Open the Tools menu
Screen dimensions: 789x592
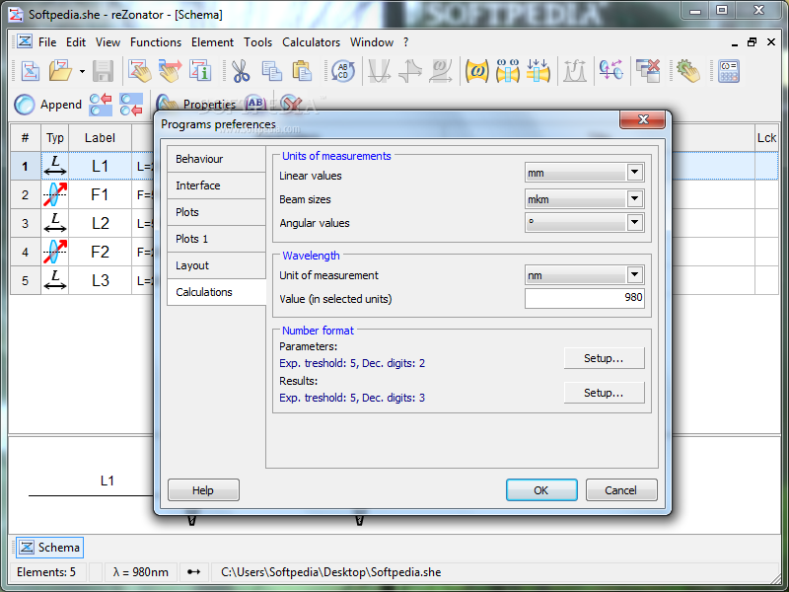[257, 42]
